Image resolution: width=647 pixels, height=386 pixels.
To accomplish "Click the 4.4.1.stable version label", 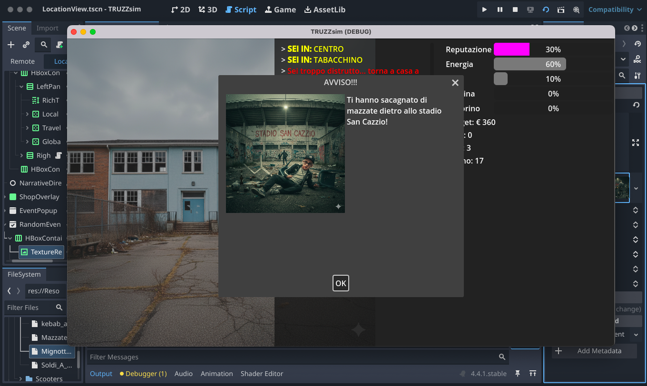I will 489,374.
